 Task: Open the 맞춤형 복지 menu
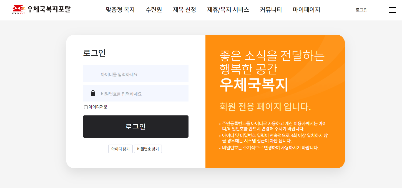(x=120, y=10)
